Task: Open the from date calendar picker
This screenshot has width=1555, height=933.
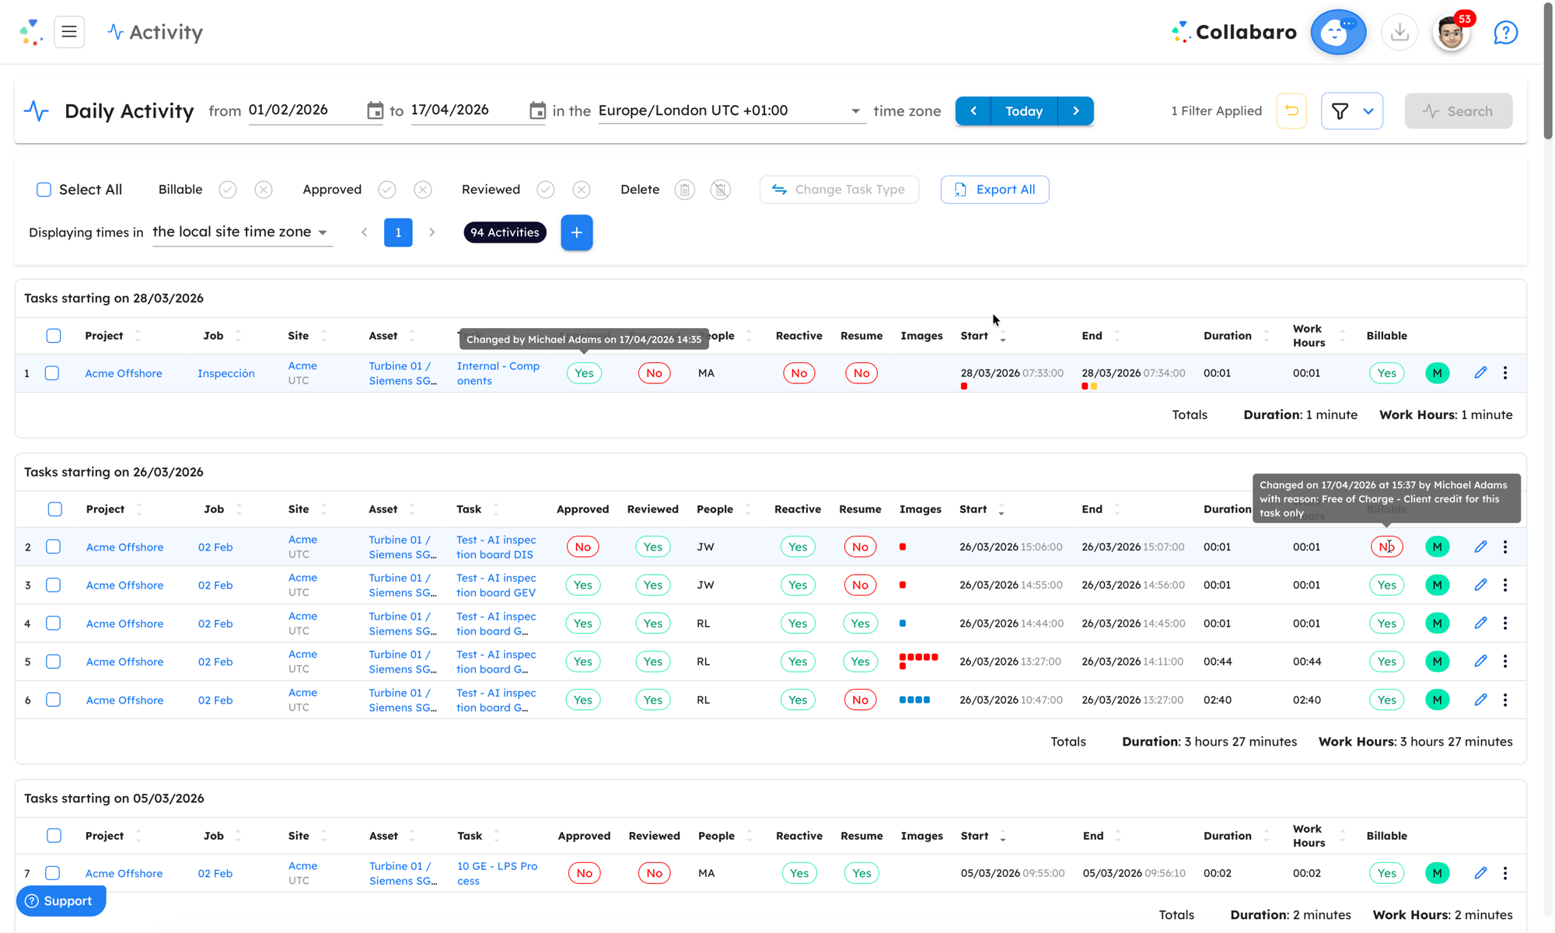Action: click(375, 110)
